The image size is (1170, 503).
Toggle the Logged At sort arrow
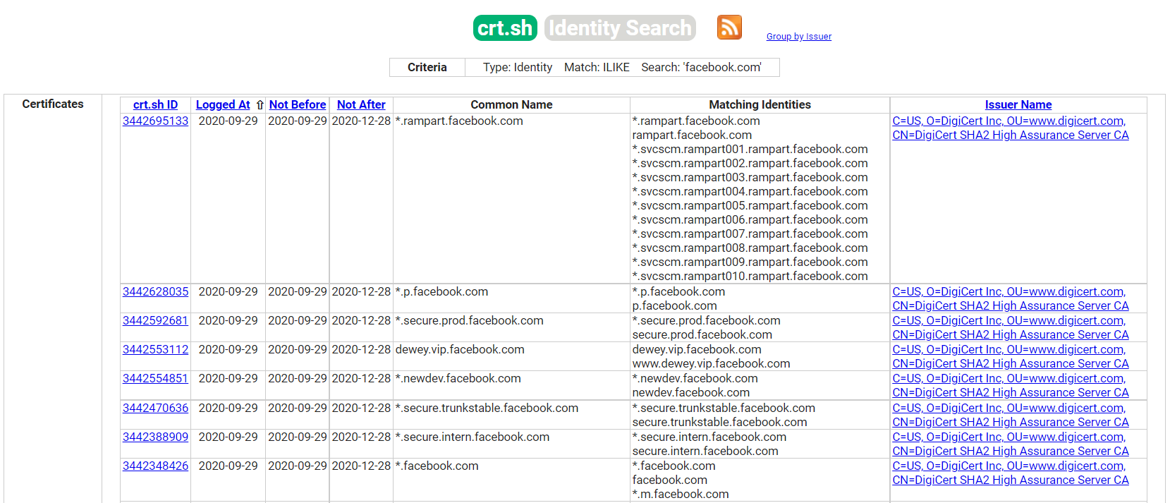(260, 105)
